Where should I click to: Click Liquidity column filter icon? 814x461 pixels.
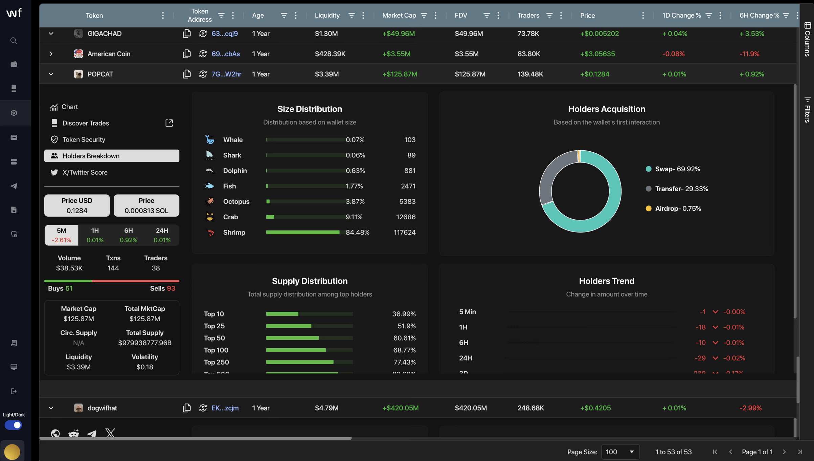tap(352, 15)
